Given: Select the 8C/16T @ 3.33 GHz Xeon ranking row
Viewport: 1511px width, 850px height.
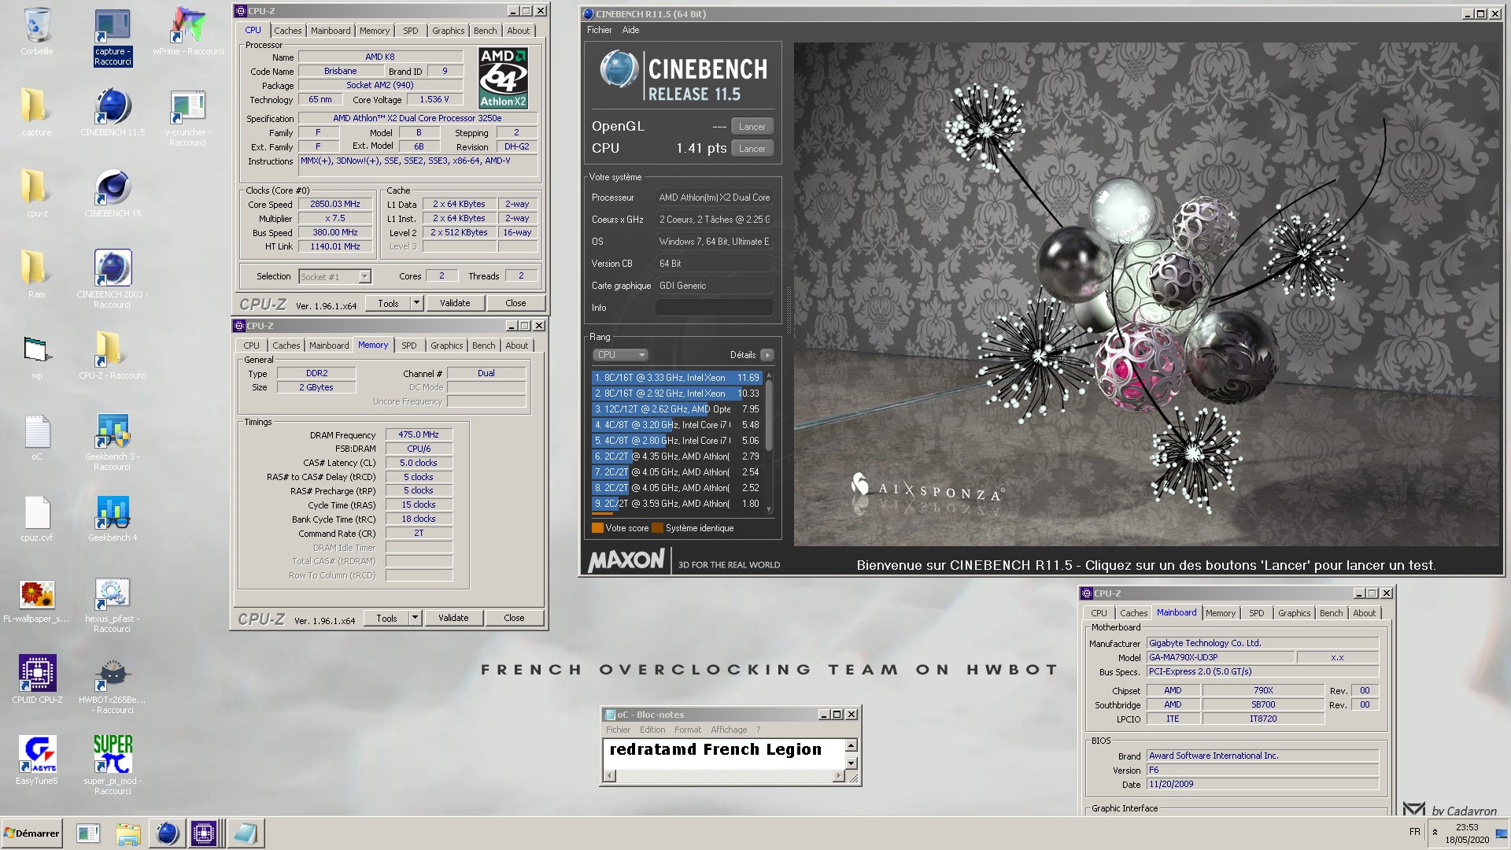Looking at the screenshot, I should pos(677,378).
